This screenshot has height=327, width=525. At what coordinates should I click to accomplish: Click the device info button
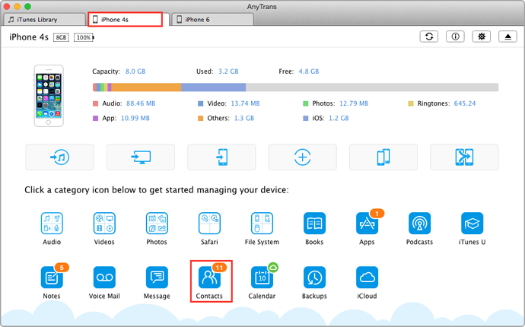pyautogui.click(x=455, y=37)
